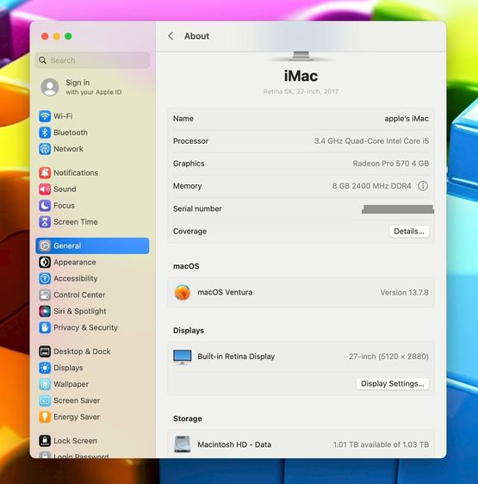Open Display Settings button
Screen dimensions: 478x484
click(x=393, y=384)
